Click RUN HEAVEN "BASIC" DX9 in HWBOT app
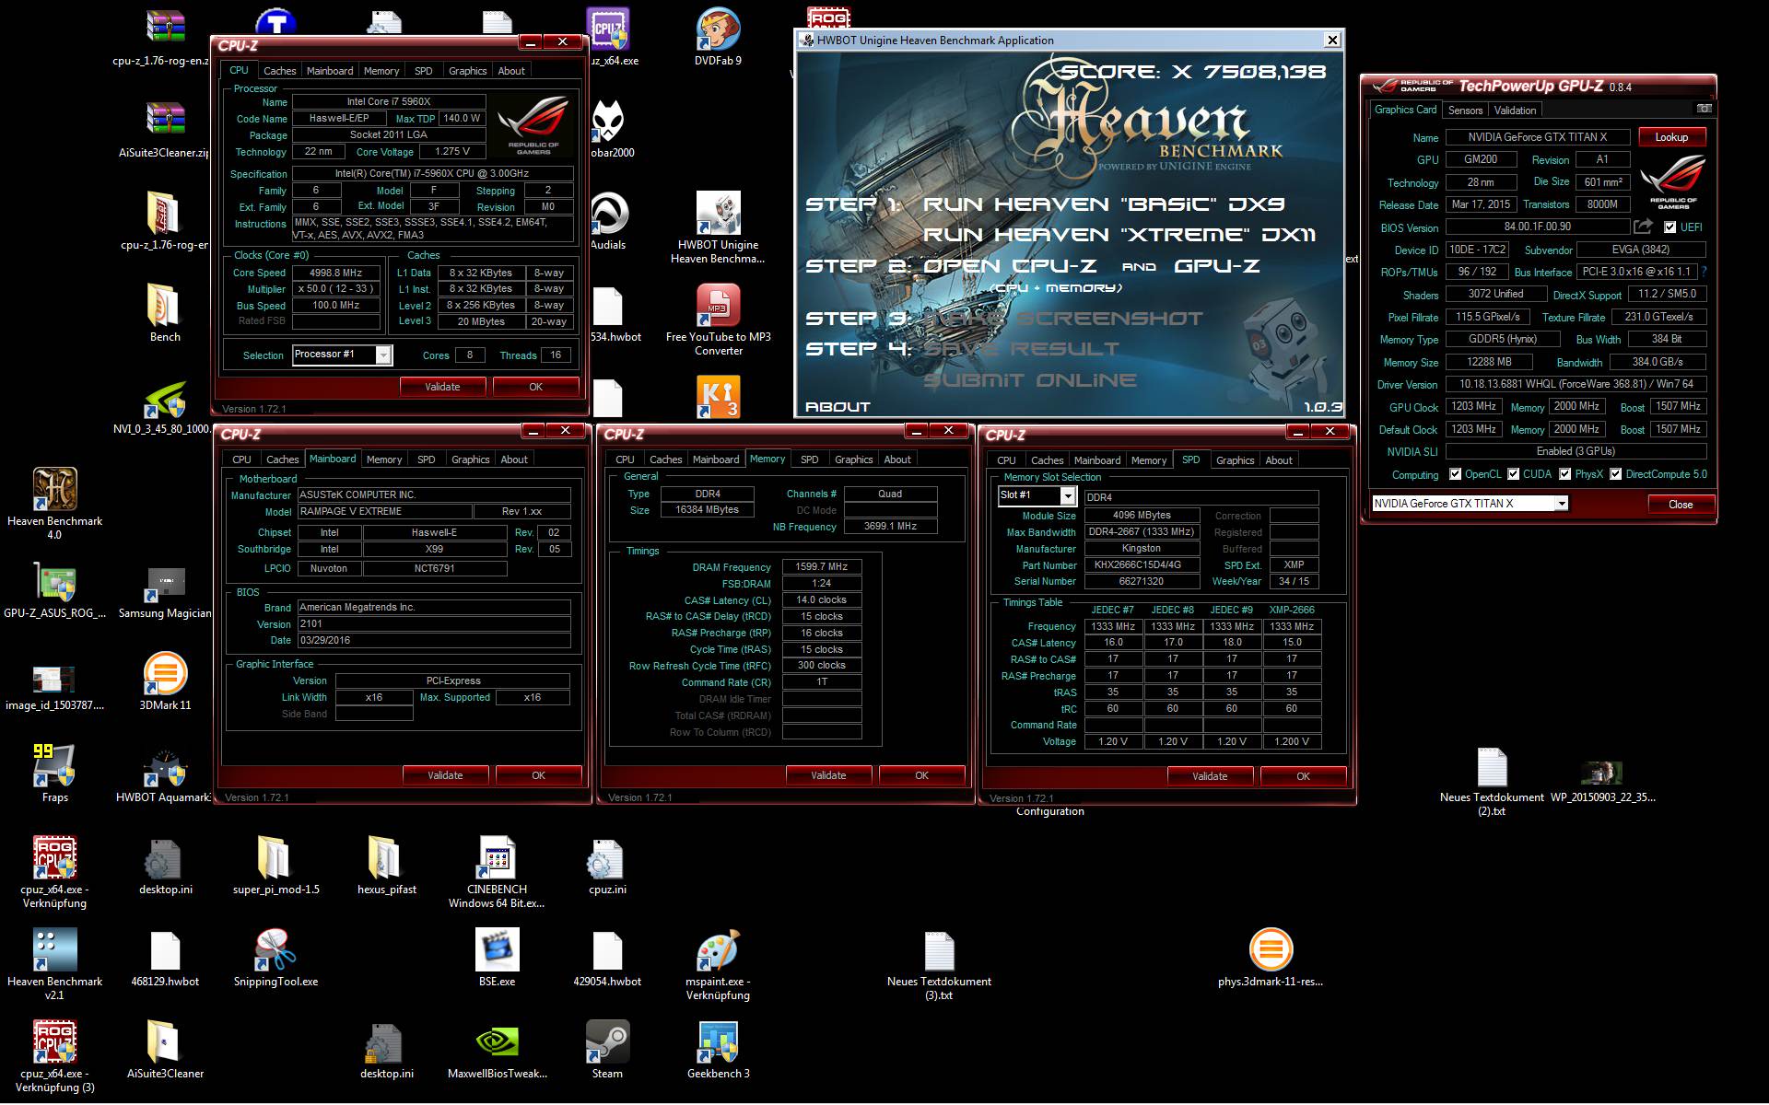 1104,204
